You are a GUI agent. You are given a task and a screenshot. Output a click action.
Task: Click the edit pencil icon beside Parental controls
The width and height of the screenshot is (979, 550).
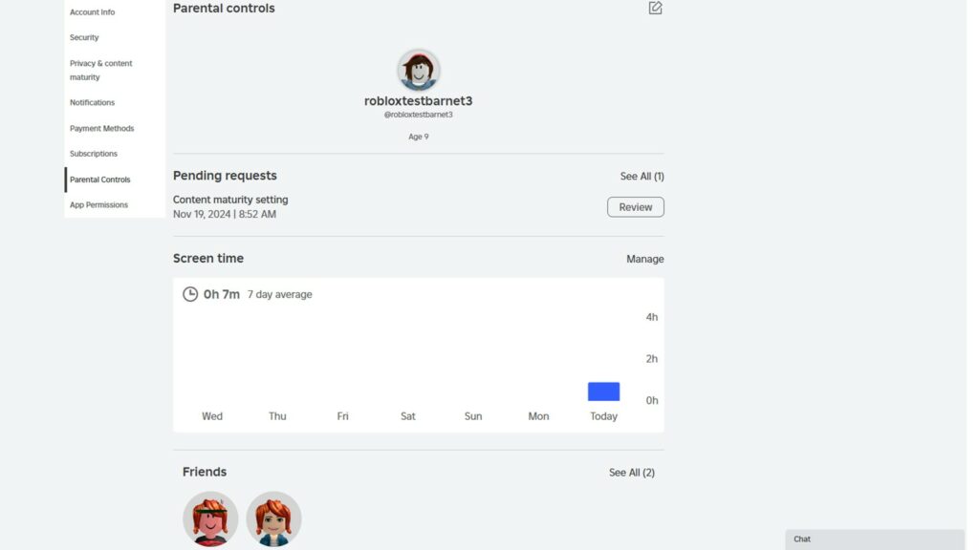pyautogui.click(x=655, y=8)
